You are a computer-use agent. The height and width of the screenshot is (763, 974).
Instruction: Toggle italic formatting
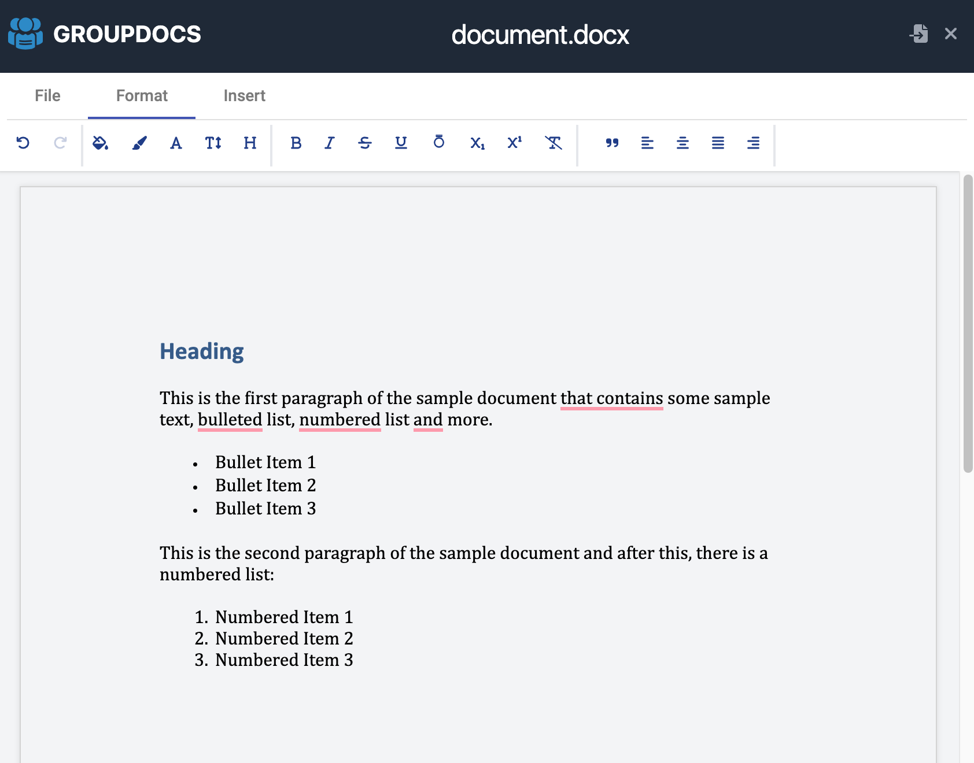tap(329, 144)
